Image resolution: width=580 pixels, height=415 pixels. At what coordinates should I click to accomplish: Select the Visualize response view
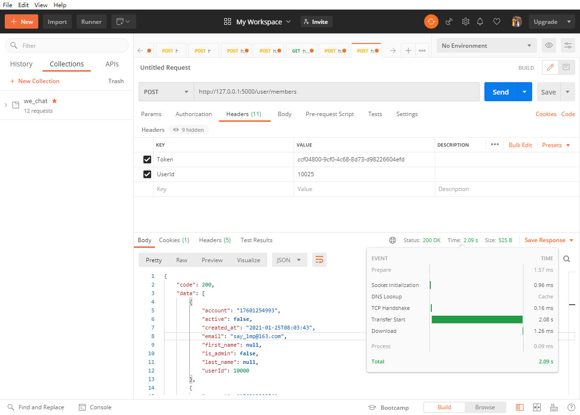coord(249,260)
